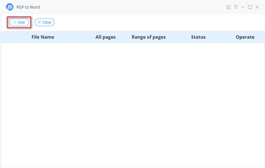Image resolution: width=265 pixels, height=168 pixels.
Task: Click the PDF to Word app logo
Action: pos(10,7)
